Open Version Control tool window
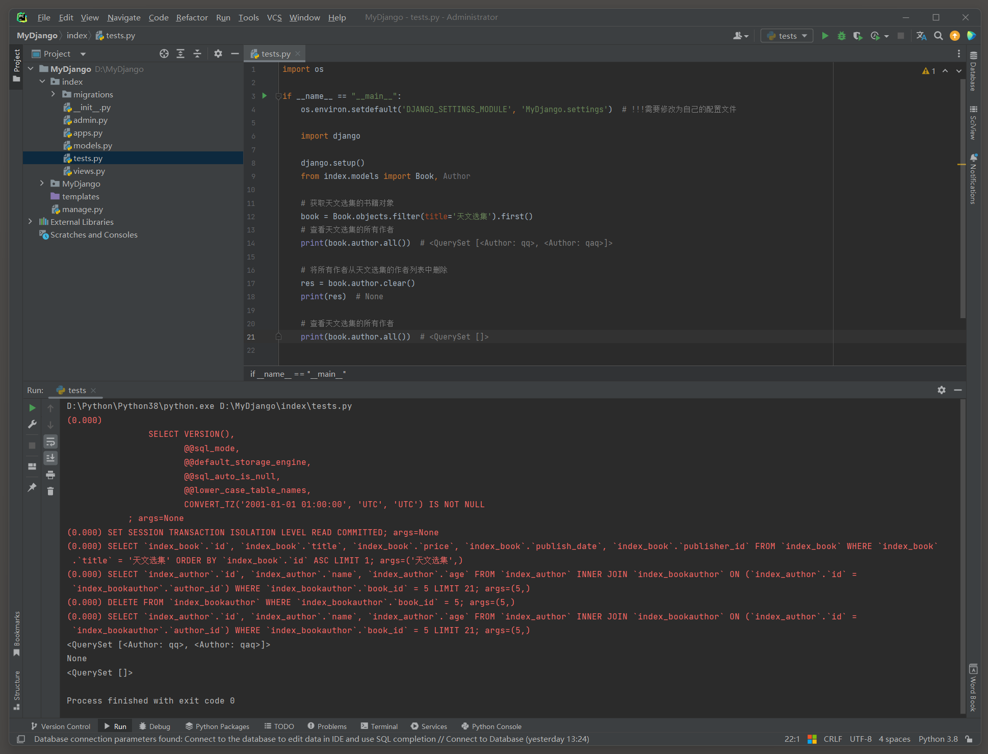988x754 pixels. tap(61, 726)
